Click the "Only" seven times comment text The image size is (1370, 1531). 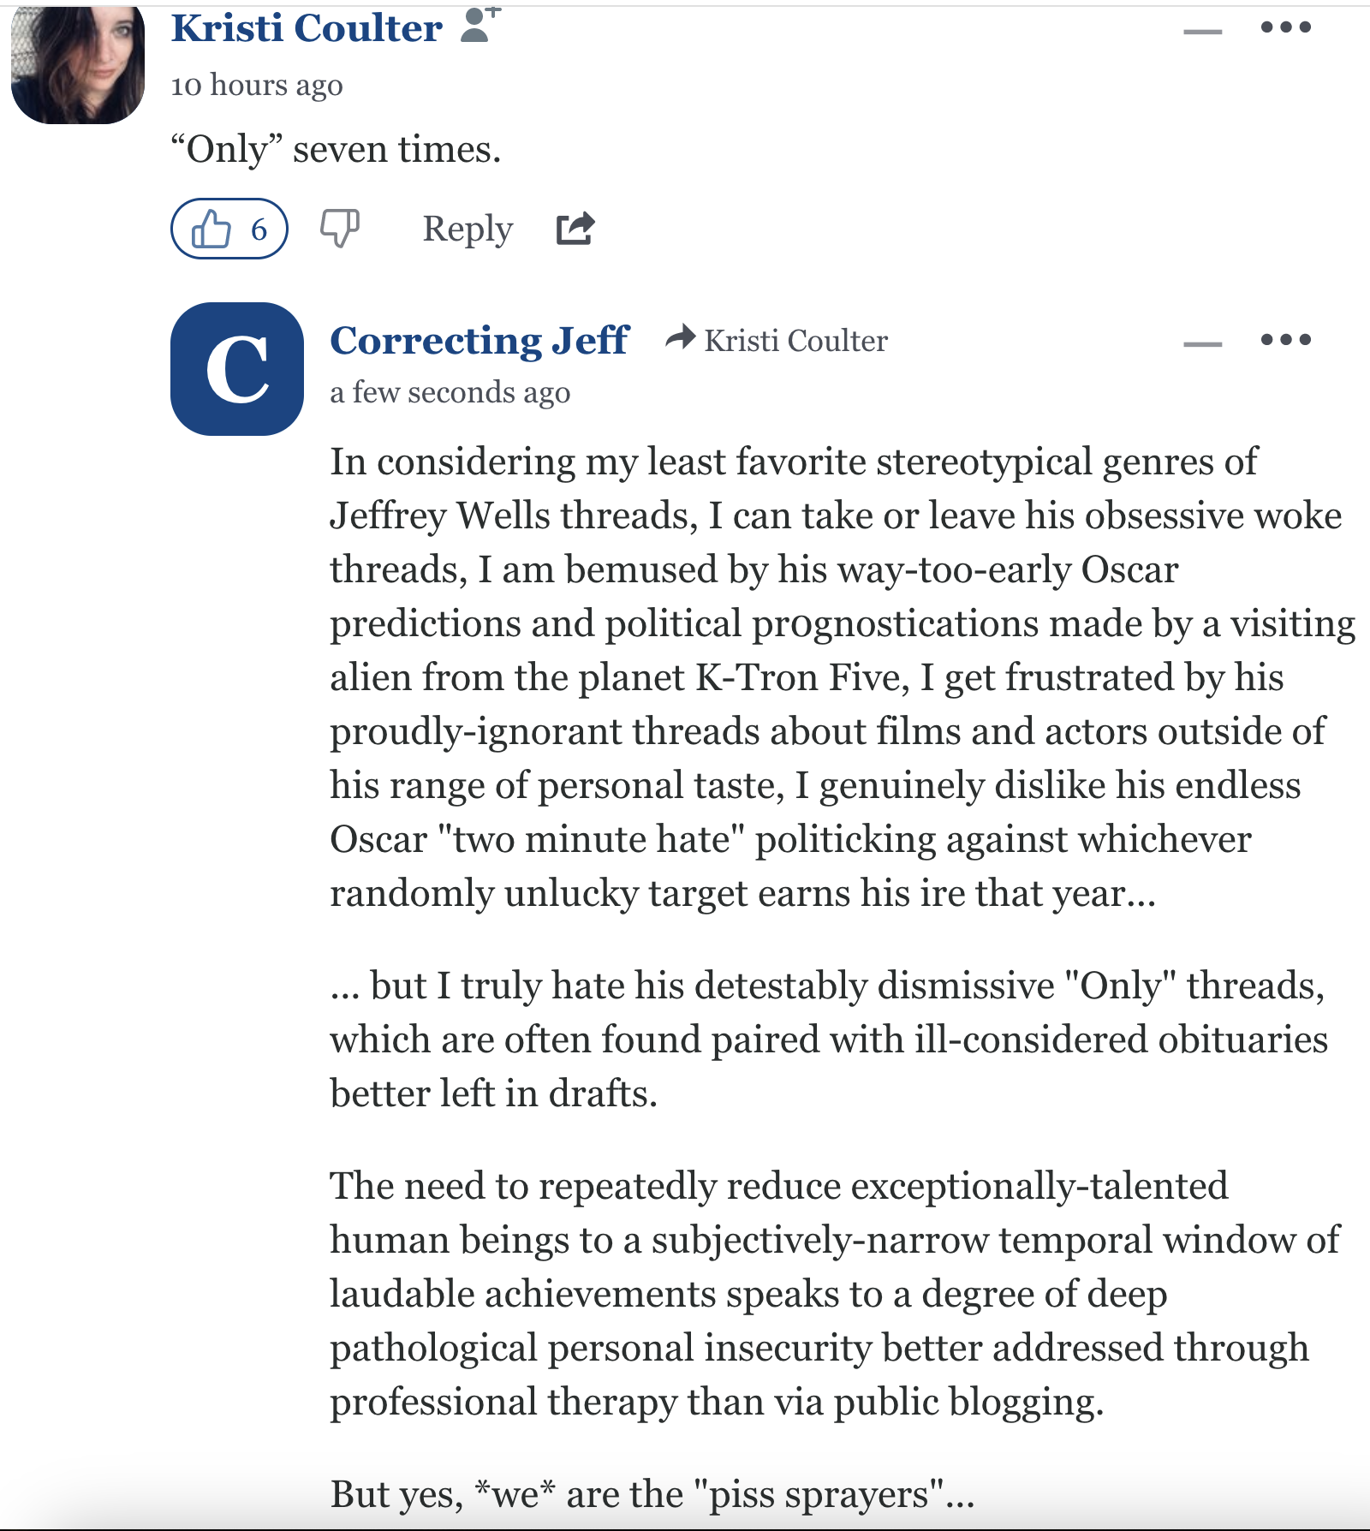tap(336, 150)
